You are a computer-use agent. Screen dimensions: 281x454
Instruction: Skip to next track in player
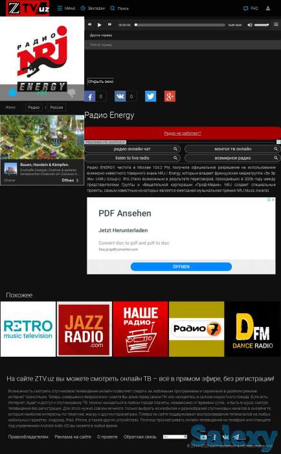tap(109, 25)
